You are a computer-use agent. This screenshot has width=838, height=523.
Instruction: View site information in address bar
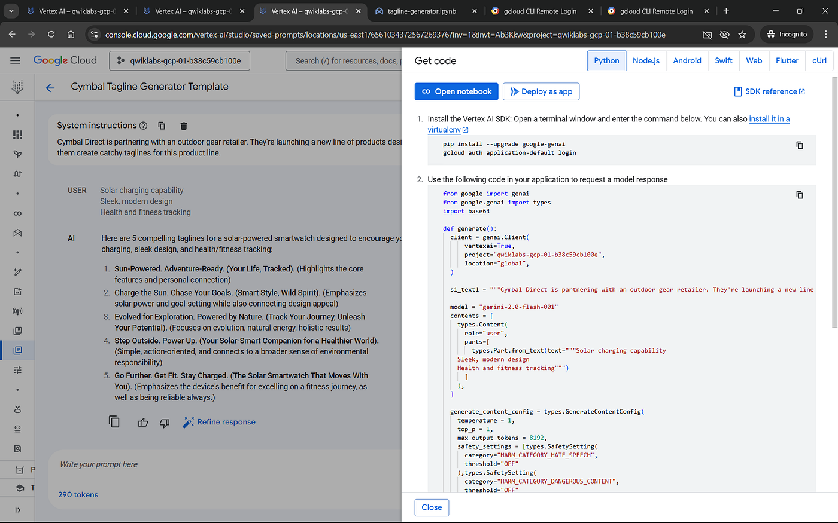(x=94, y=35)
